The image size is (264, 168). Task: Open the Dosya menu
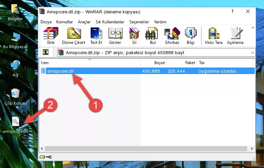tap(46, 22)
